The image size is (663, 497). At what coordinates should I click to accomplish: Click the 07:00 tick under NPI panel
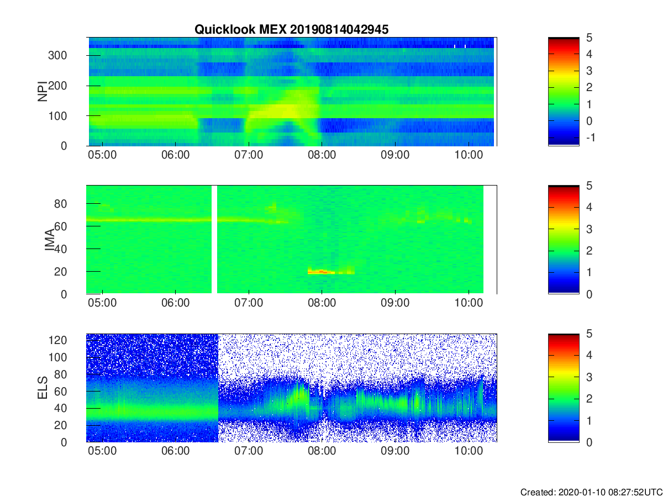(x=249, y=155)
